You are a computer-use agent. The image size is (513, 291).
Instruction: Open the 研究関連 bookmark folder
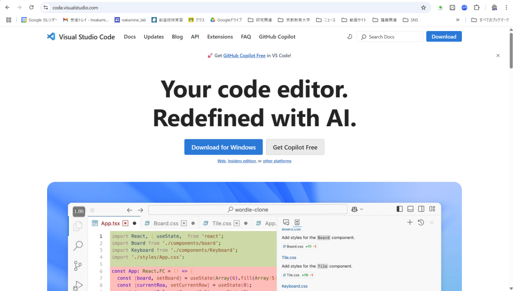tap(260, 20)
